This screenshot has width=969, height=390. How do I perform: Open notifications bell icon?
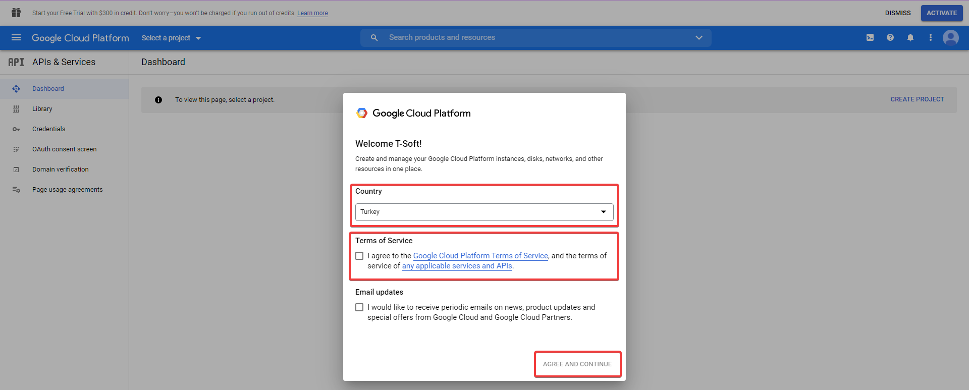(x=910, y=38)
